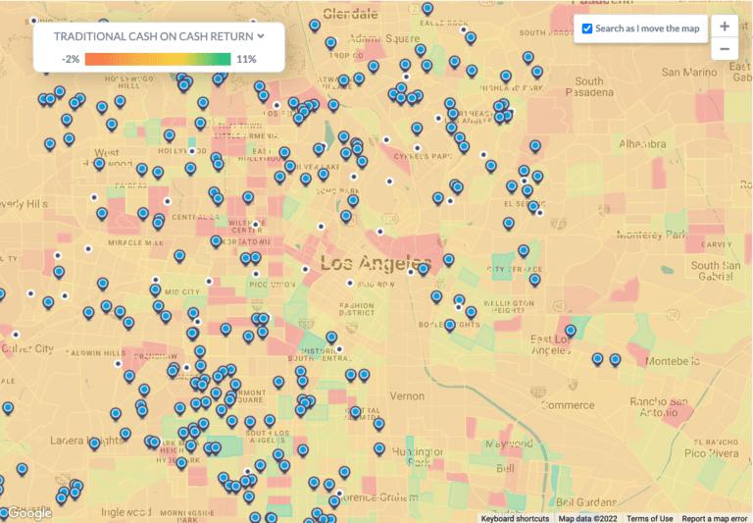Zoom in on the map

coord(725,26)
